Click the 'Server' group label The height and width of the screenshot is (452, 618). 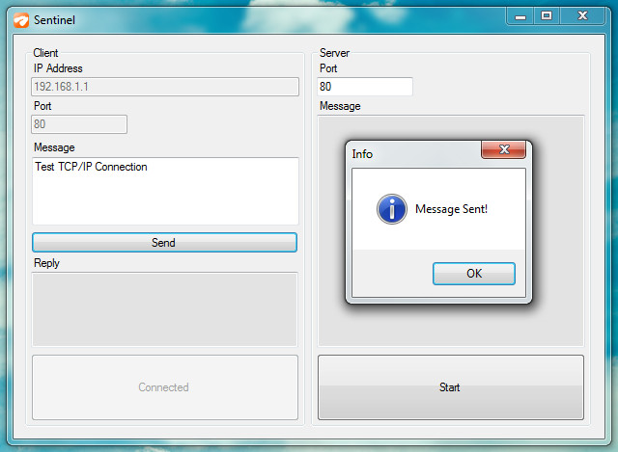(x=334, y=53)
